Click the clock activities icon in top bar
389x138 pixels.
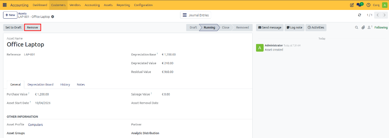[368, 5]
